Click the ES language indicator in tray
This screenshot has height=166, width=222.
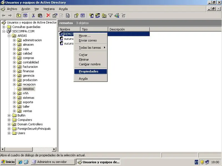coord(196,162)
